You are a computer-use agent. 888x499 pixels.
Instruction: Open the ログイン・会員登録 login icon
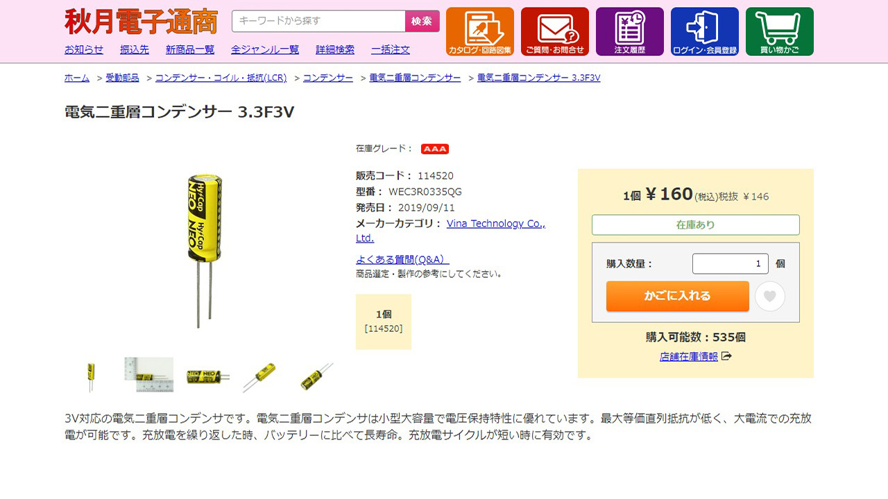(705, 31)
